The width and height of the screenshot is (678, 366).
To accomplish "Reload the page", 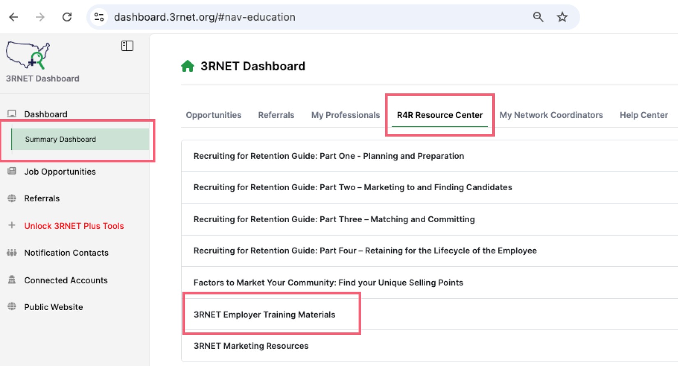I will click(x=67, y=17).
